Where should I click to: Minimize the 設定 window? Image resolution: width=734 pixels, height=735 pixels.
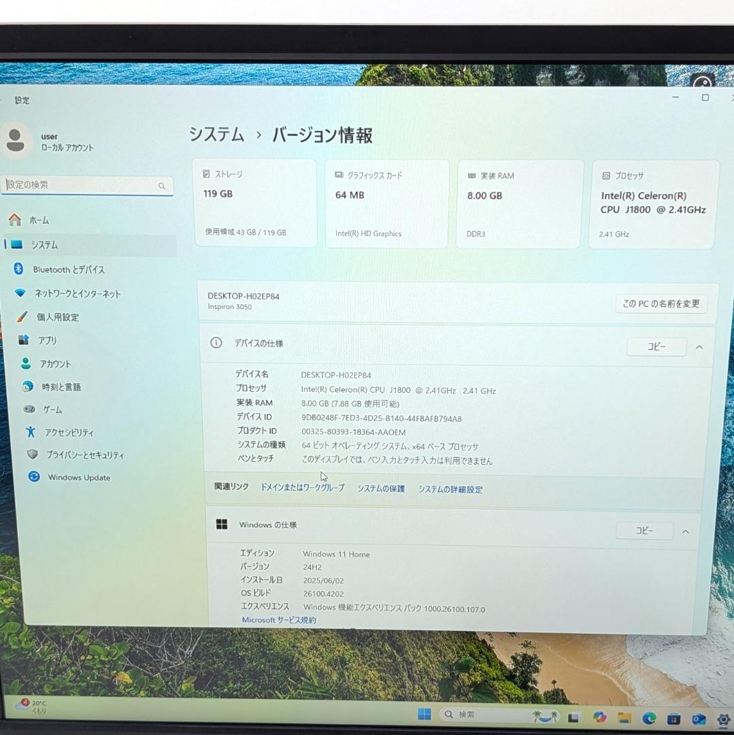click(x=675, y=97)
